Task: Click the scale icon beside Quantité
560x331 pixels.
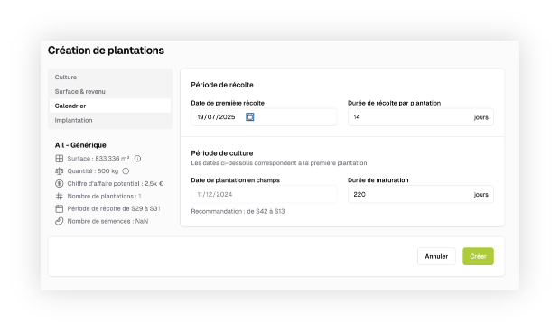Action: coord(60,171)
